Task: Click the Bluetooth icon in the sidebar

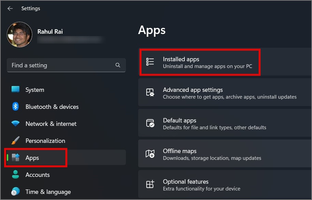Action: 16,106
